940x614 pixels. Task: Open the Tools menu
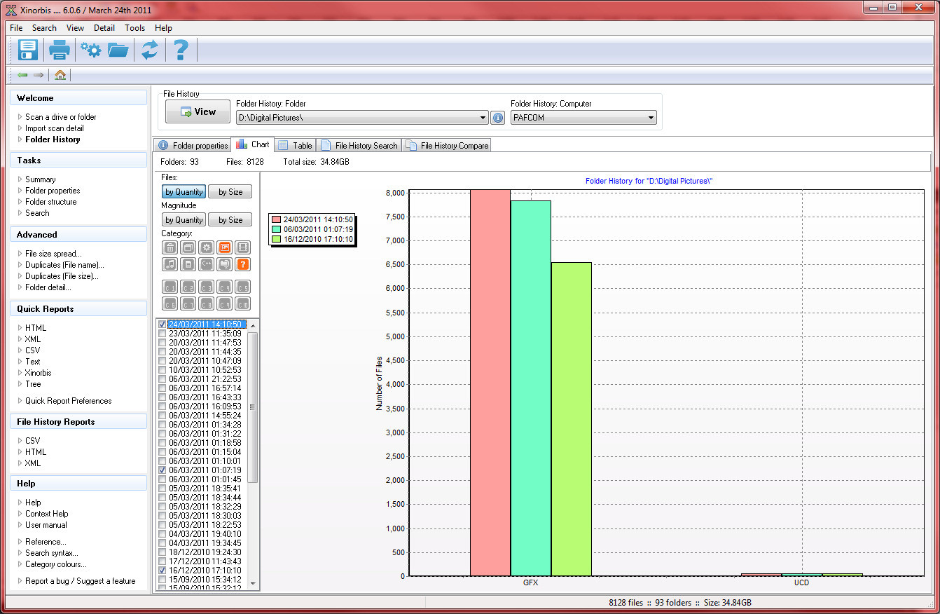click(135, 28)
